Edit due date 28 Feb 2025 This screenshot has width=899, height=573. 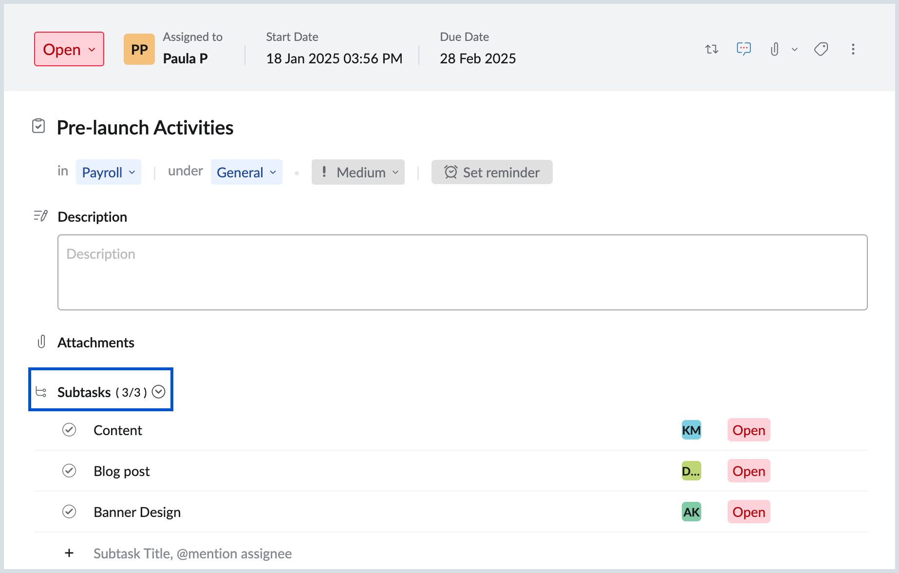(x=478, y=58)
